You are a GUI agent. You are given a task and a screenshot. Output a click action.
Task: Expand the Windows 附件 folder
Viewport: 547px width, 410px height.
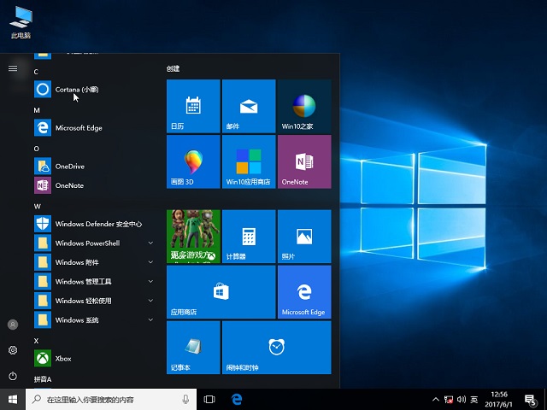pos(94,262)
